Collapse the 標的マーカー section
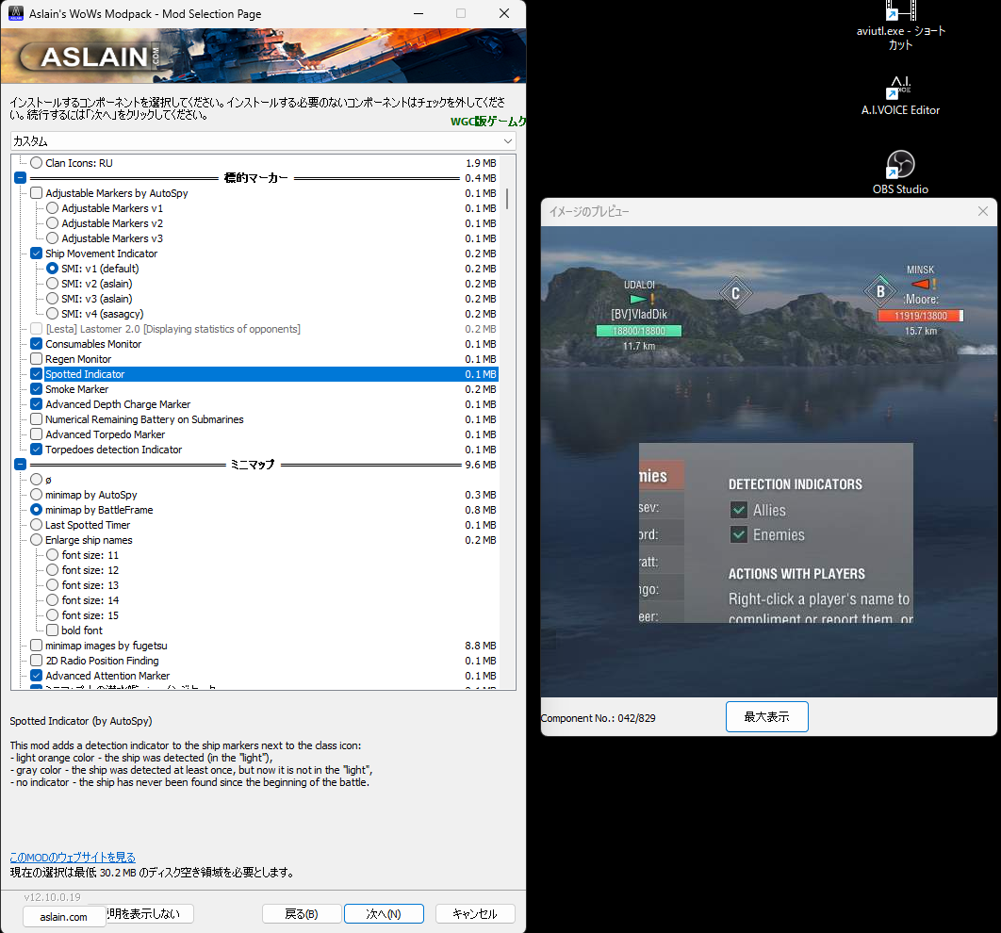This screenshot has width=1001, height=933. point(20,177)
